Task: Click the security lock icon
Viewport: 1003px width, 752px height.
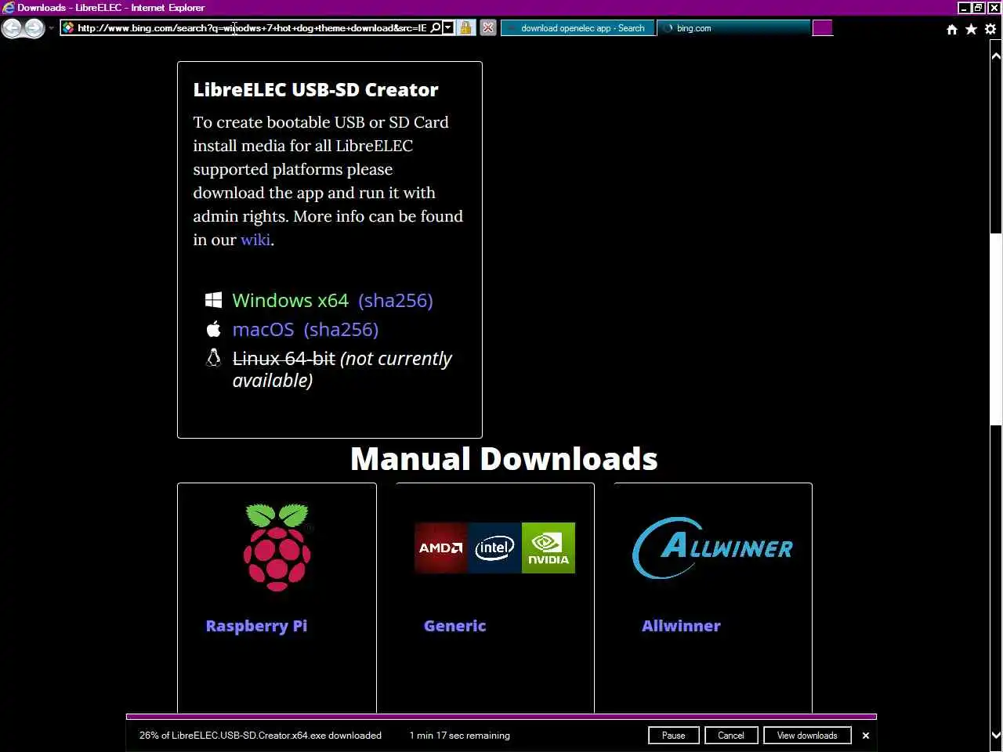Action: 465,28
